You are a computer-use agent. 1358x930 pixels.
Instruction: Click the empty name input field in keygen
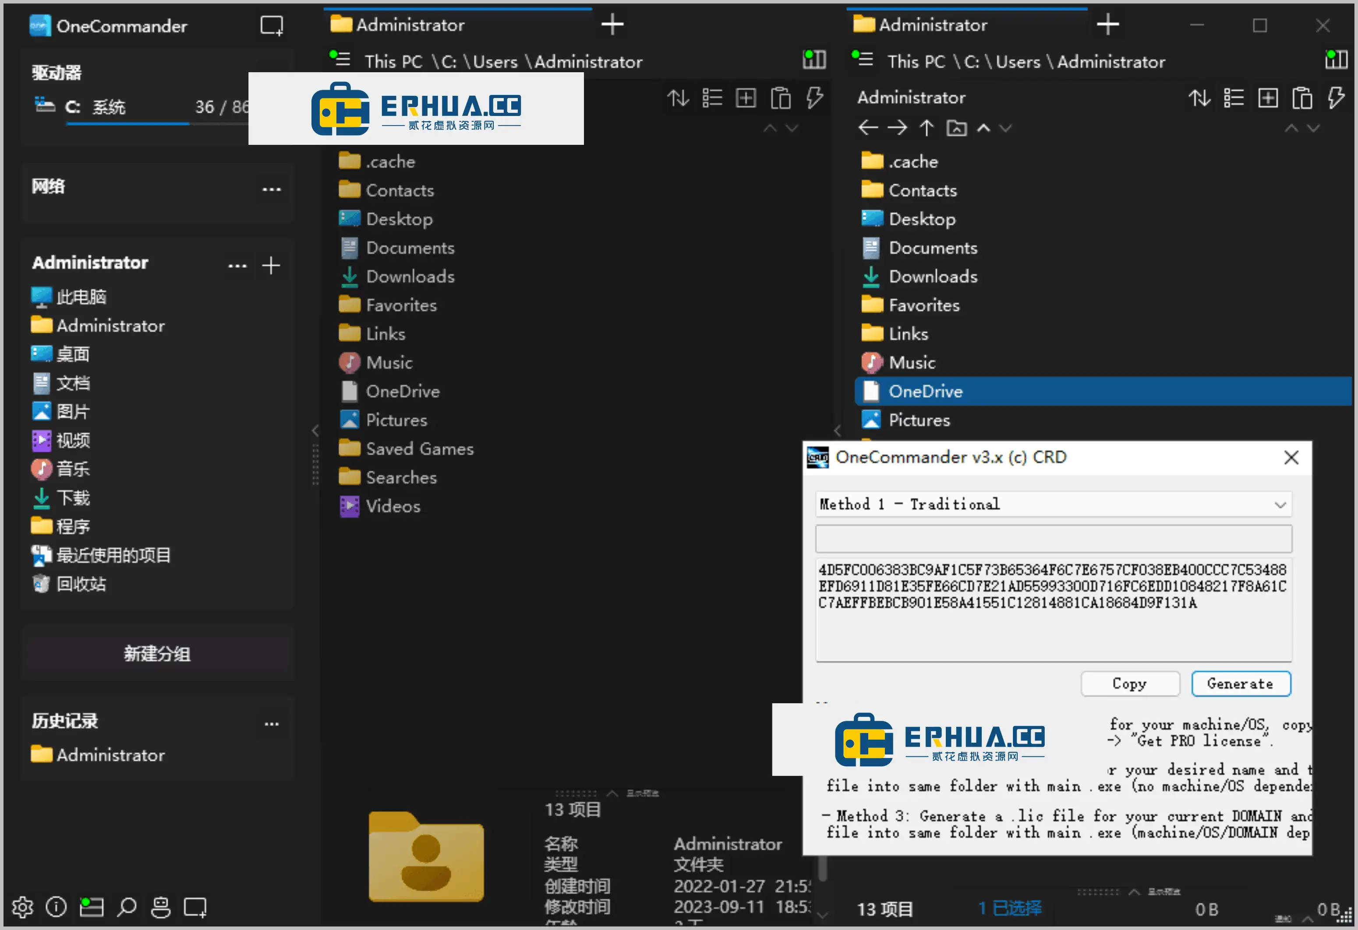tap(1053, 539)
